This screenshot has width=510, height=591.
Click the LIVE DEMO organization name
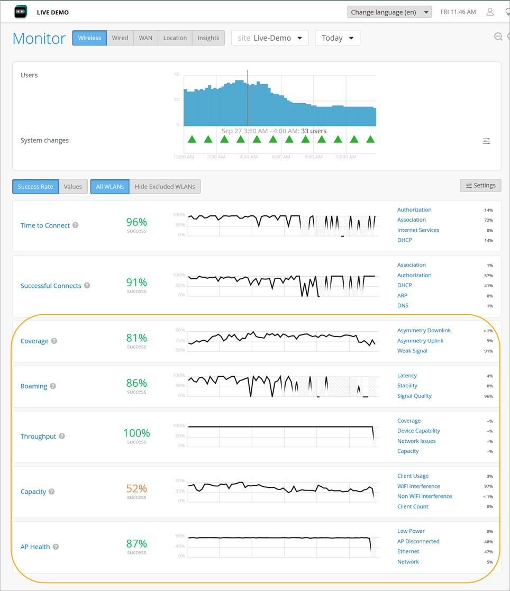tap(53, 13)
